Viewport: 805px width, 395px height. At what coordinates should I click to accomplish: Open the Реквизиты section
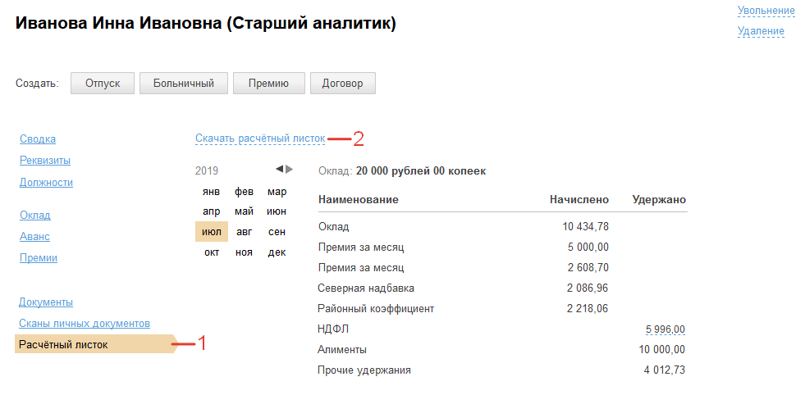[45, 161]
